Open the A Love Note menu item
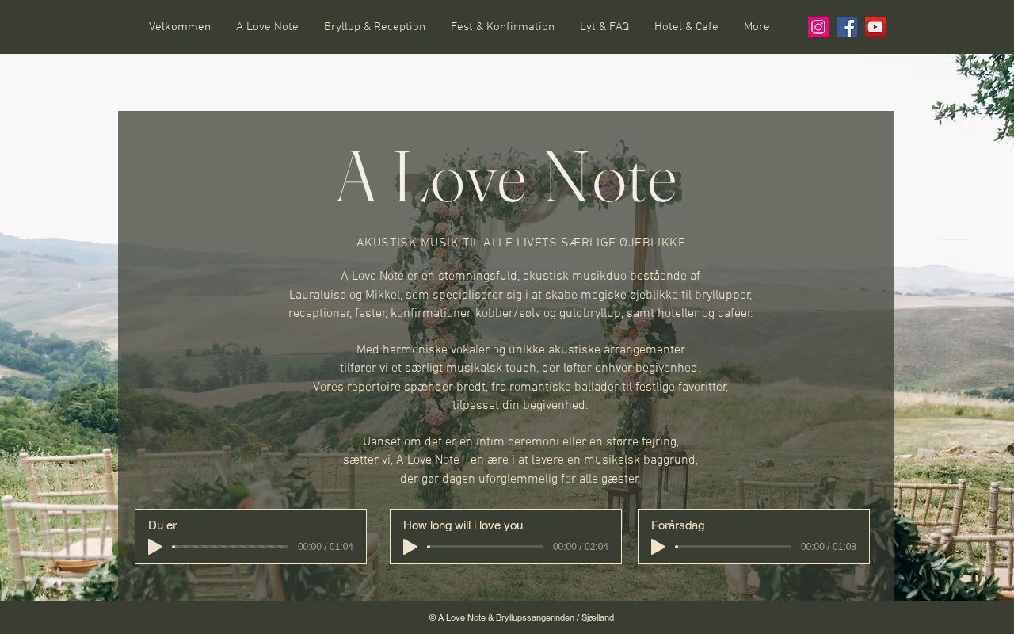Viewport: 1014px width, 634px height. pos(267,27)
